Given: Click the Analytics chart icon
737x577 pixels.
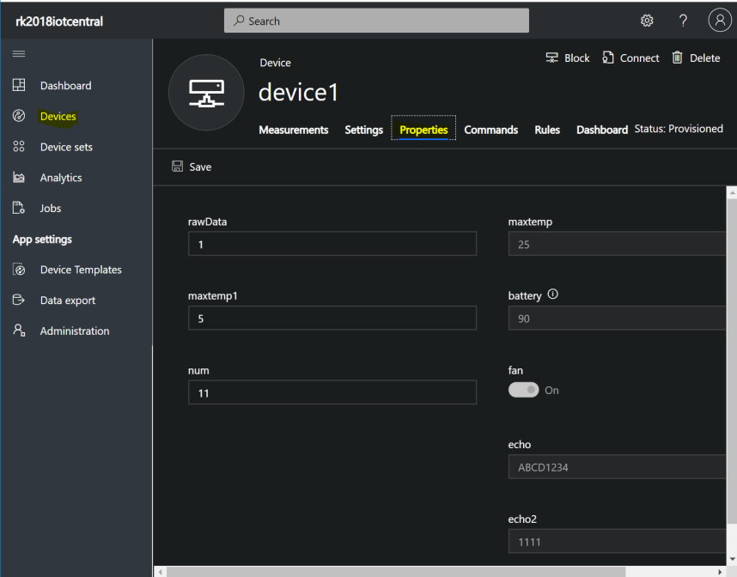Looking at the screenshot, I should (x=19, y=177).
